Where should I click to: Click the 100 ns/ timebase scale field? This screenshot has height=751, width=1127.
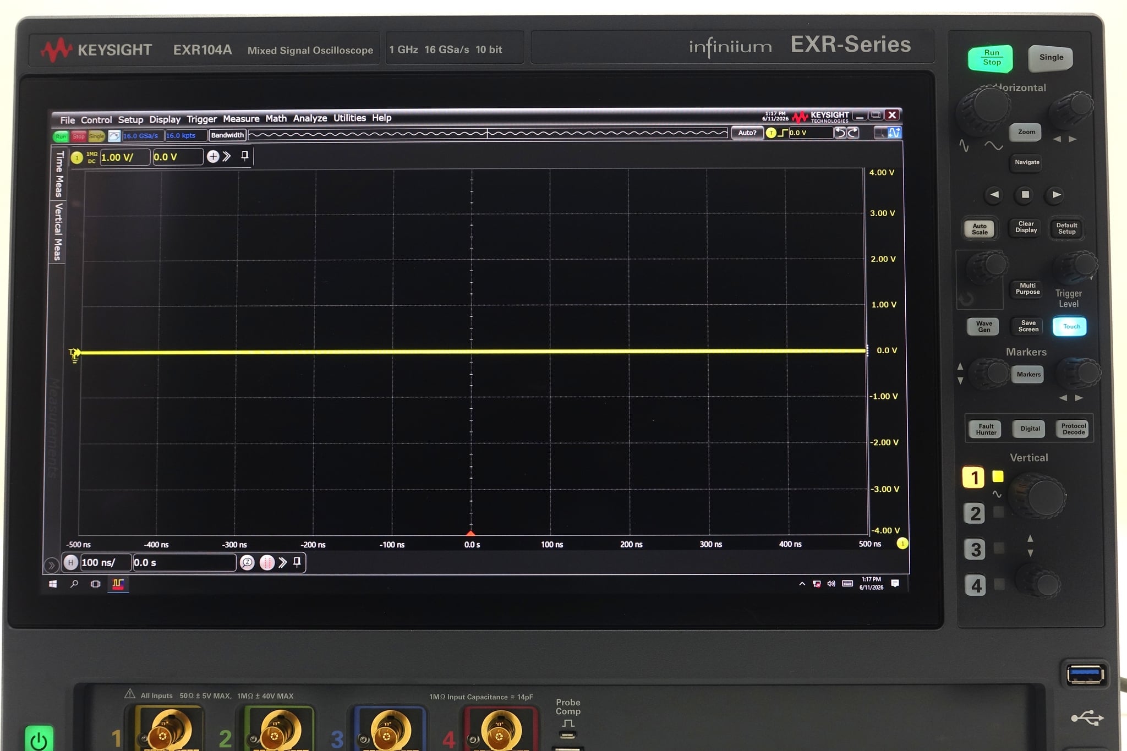(106, 562)
